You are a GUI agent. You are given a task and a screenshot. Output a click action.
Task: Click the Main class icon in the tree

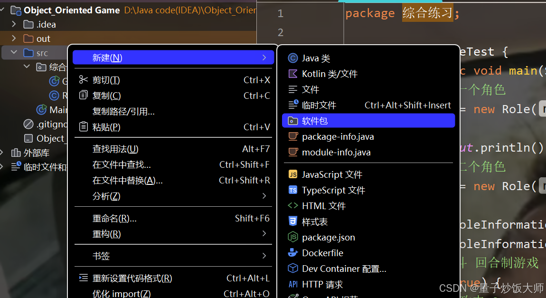pos(42,110)
